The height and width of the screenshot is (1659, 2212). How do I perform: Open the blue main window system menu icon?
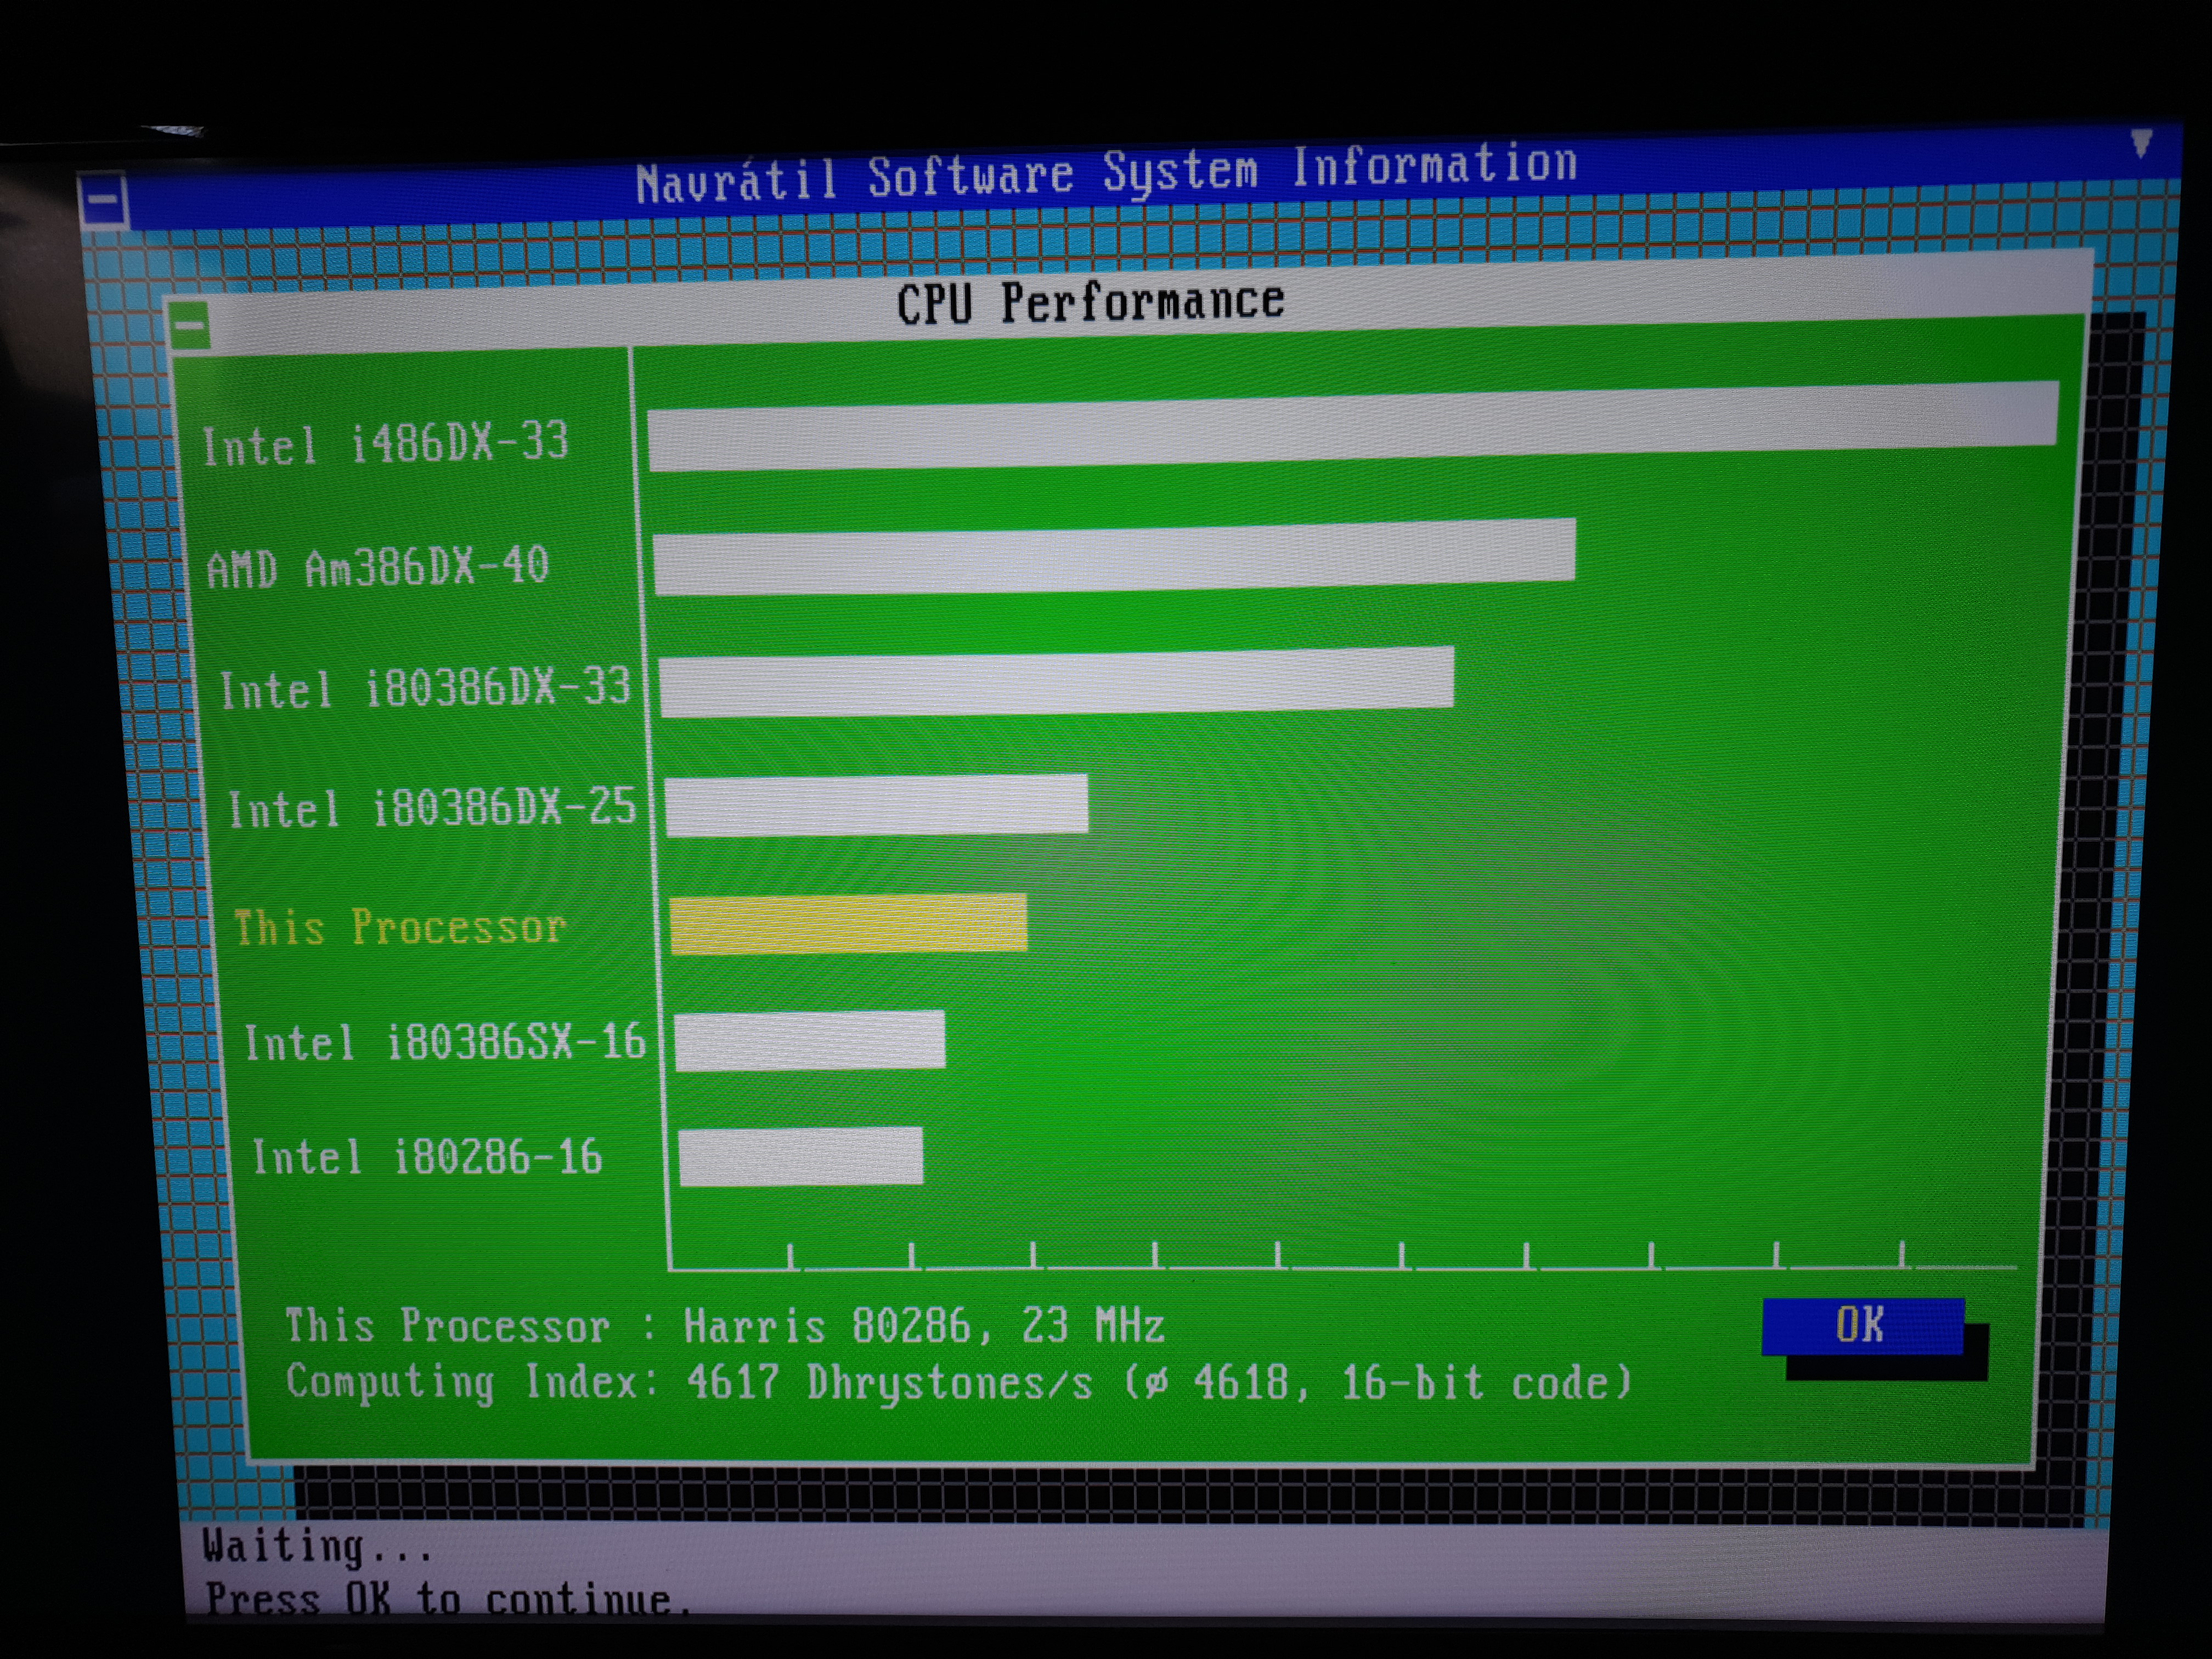[x=104, y=200]
